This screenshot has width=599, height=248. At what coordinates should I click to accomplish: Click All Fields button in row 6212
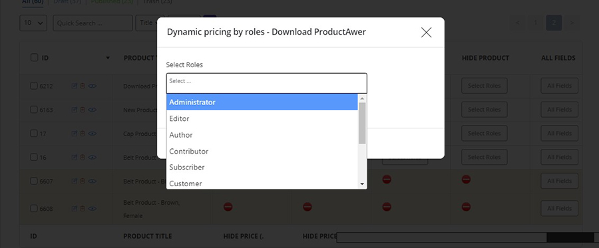[x=559, y=86]
